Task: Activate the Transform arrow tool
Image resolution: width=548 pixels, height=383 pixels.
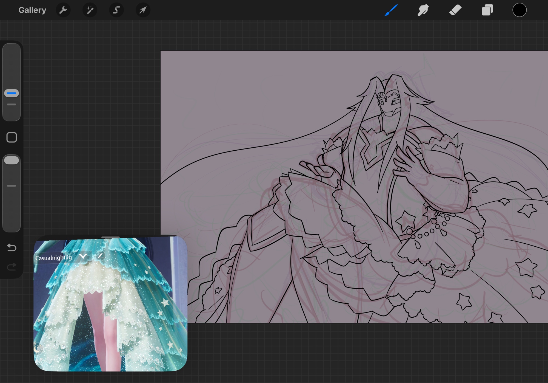Action: [x=143, y=10]
